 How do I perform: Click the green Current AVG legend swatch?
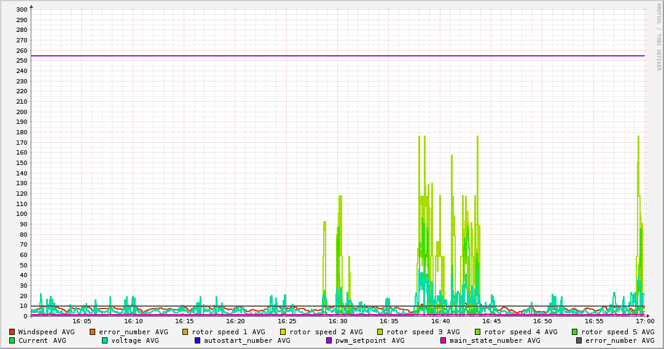click(12, 340)
